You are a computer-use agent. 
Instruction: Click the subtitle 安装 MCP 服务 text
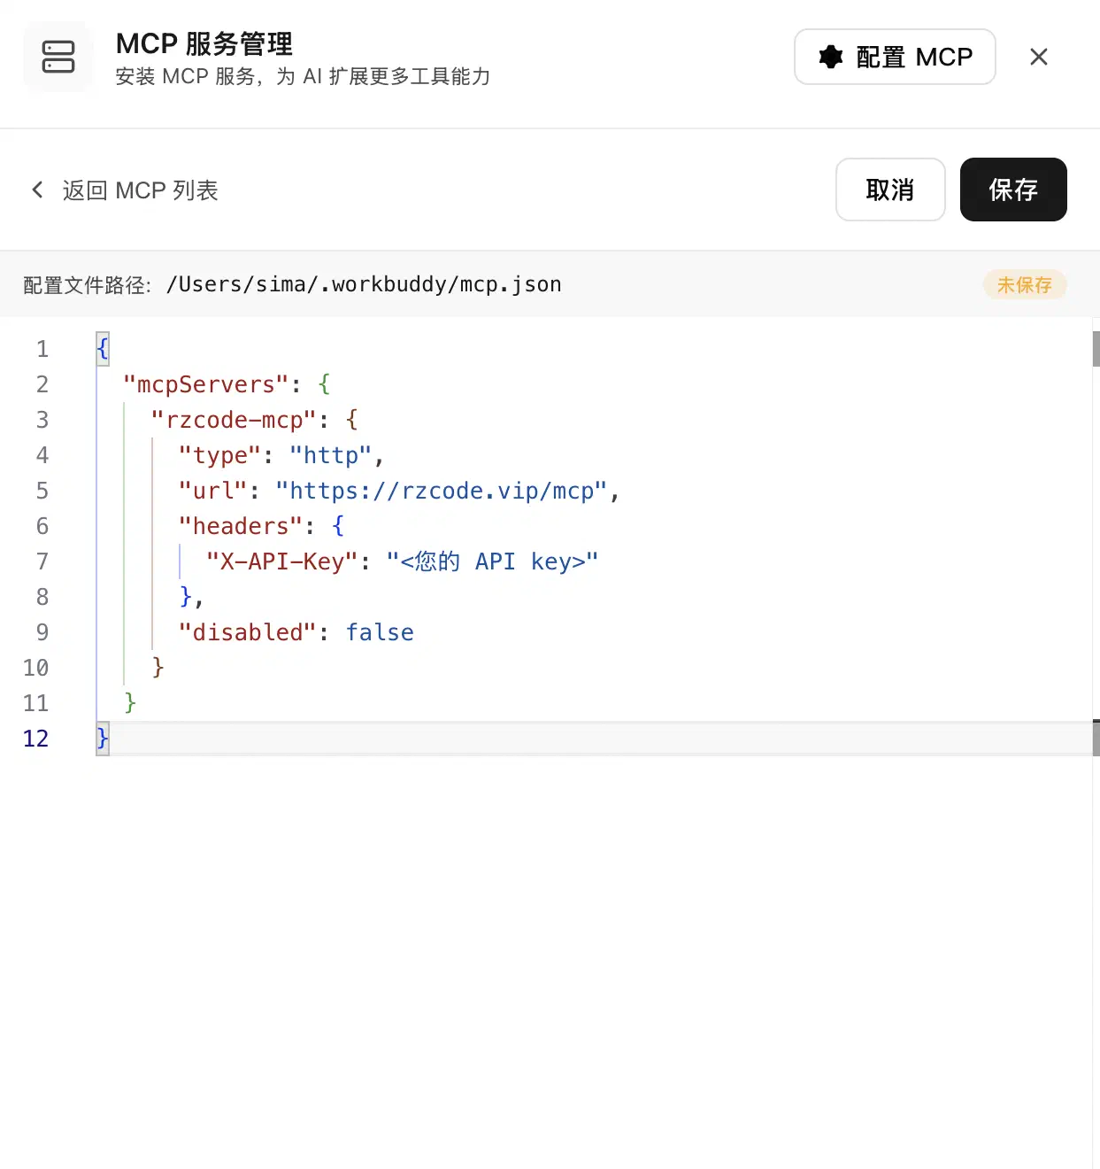(x=303, y=77)
